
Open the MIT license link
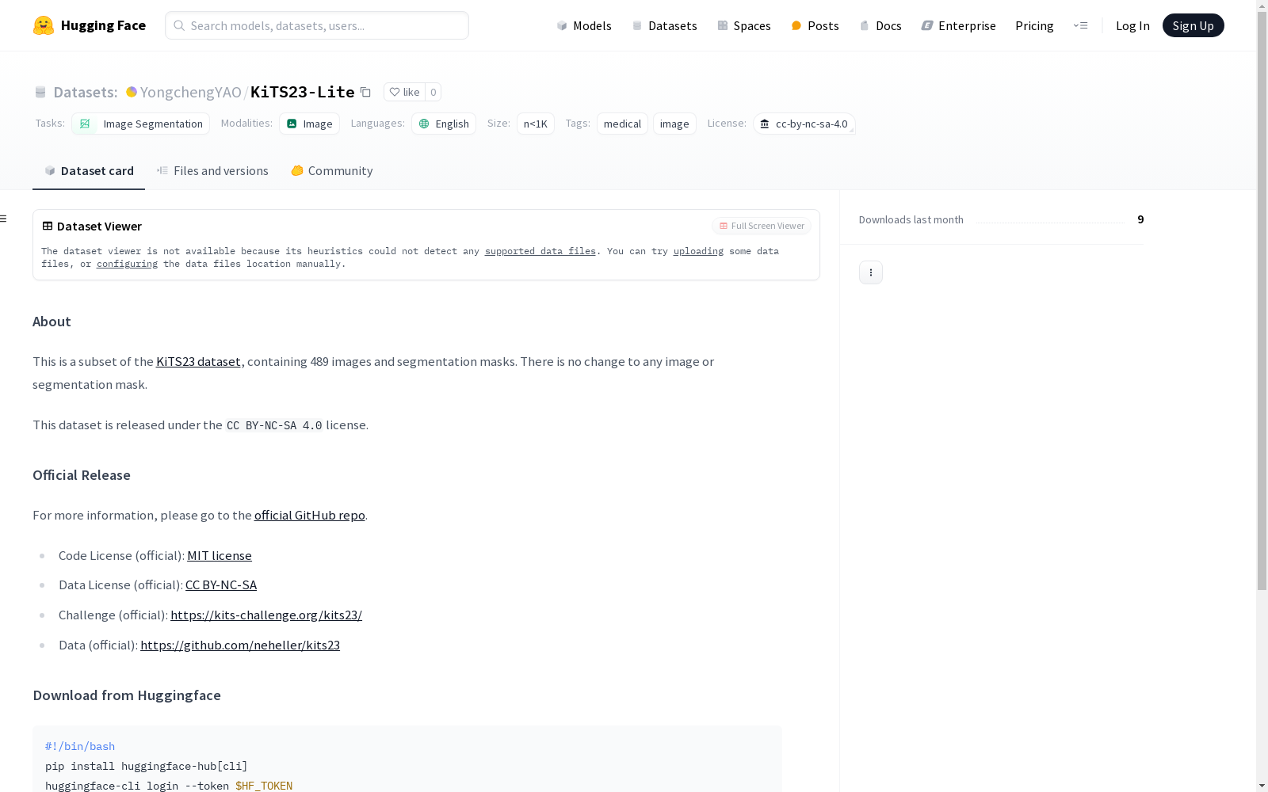point(220,555)
